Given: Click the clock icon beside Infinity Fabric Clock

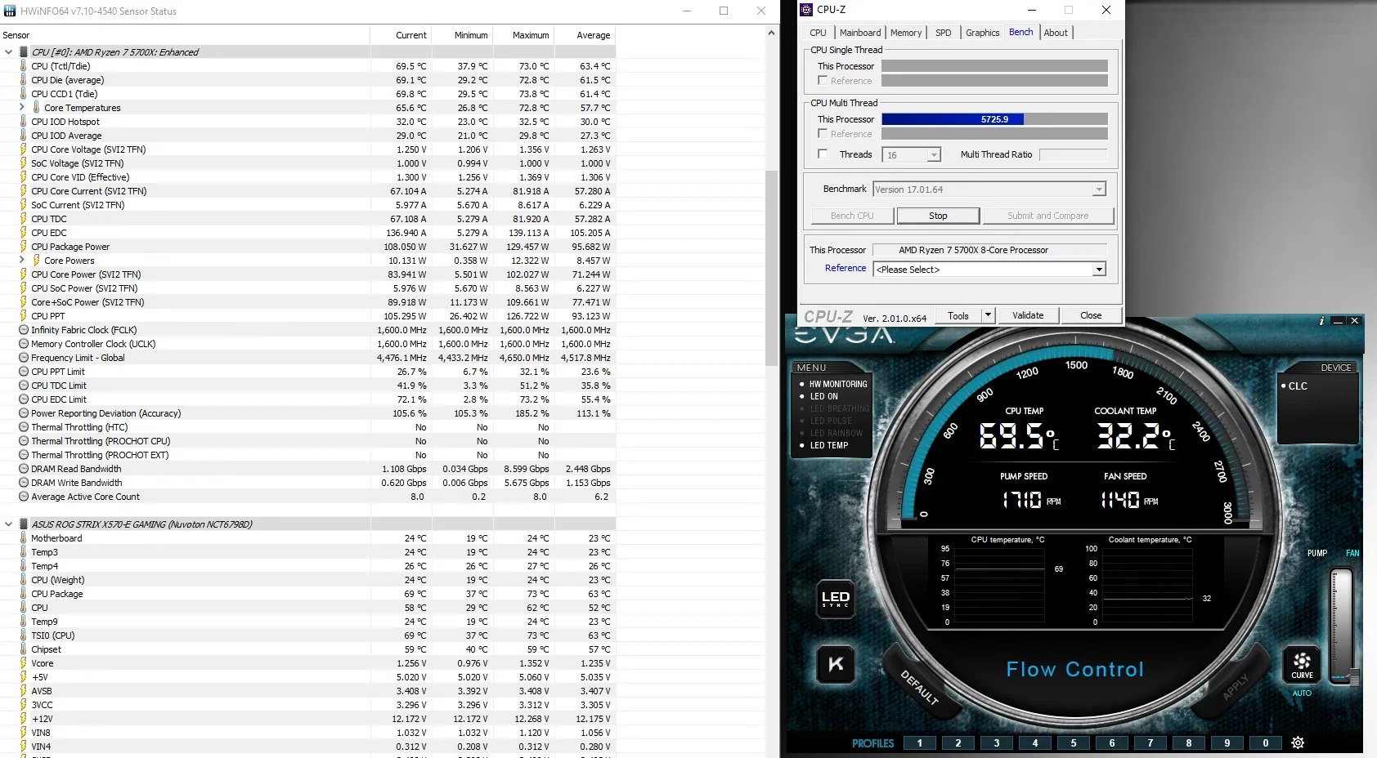Looking at the screenshot, I should 23,330.
